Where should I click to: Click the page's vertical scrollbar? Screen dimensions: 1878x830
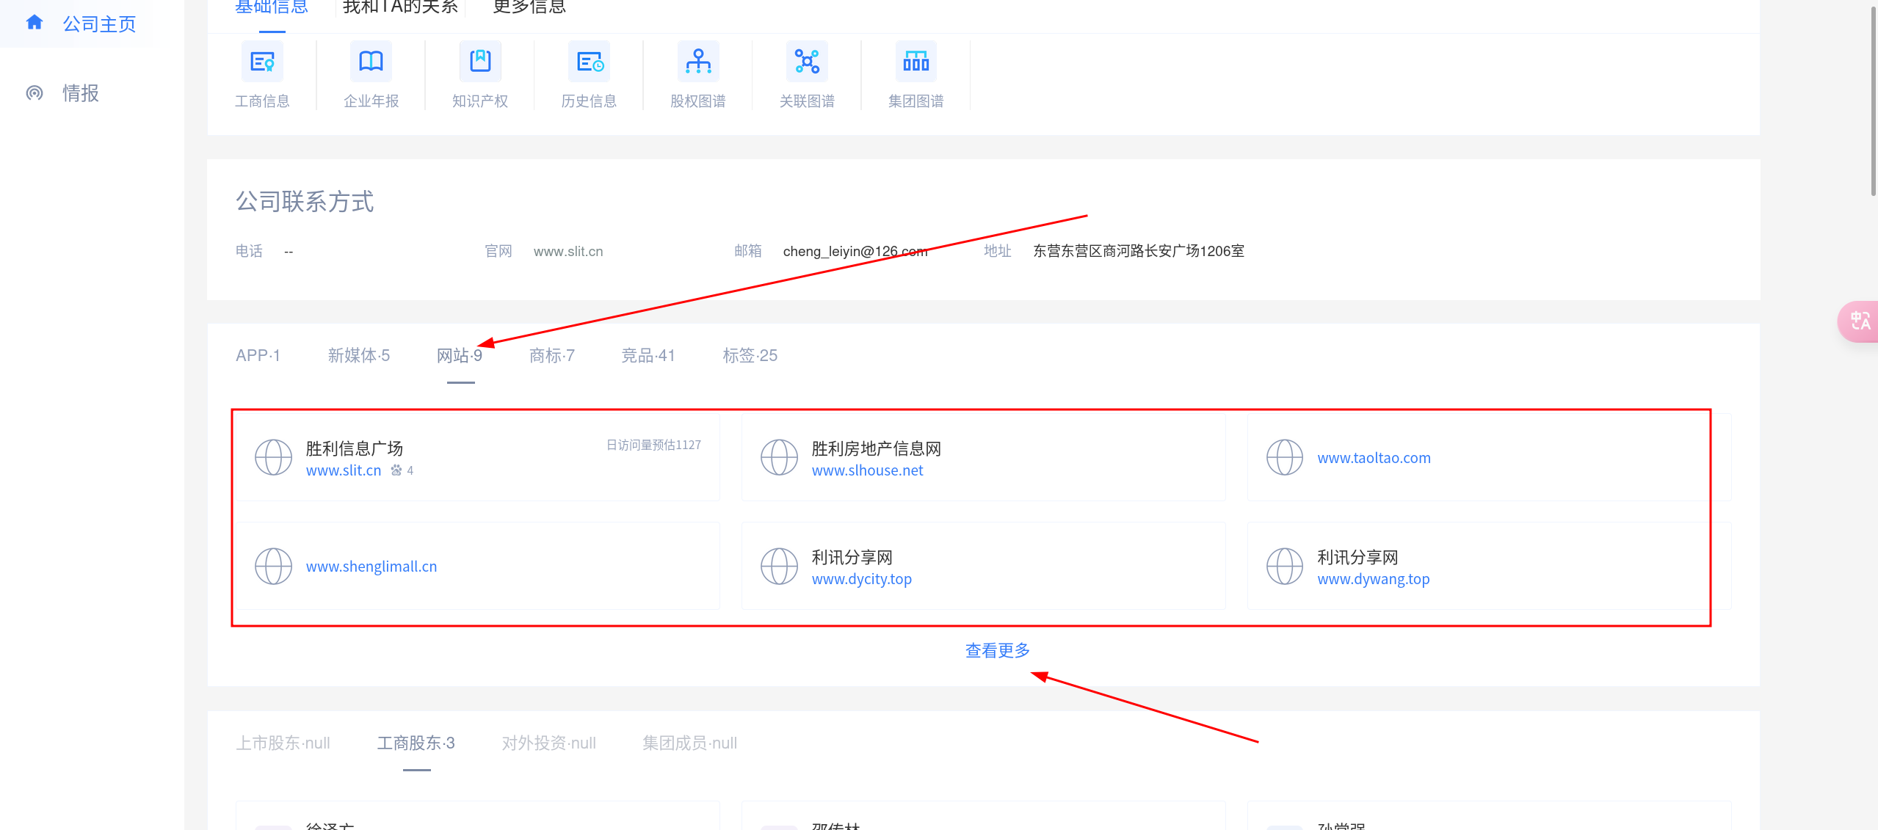tap(1872, 103)
